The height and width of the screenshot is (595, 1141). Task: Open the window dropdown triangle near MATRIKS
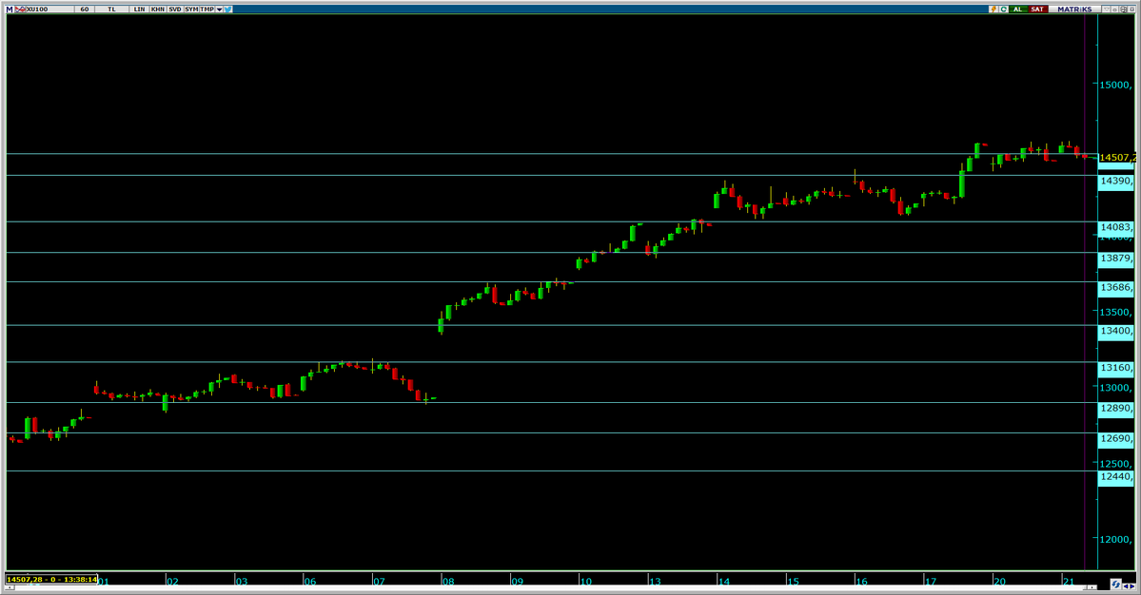tap(1107, 10)
